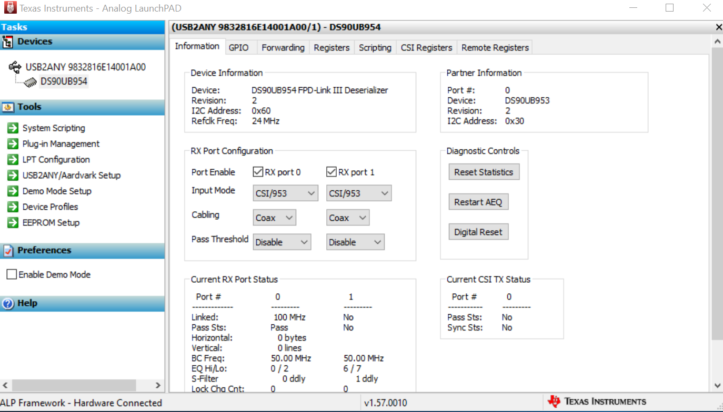723x412 pixels.
Task: Open the Cabling dropdown for RX port 1
Action: point(348,218)
